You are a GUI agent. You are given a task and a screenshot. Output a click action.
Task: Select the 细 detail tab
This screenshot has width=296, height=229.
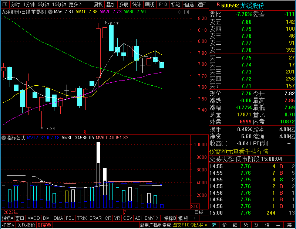click(235, 225)
